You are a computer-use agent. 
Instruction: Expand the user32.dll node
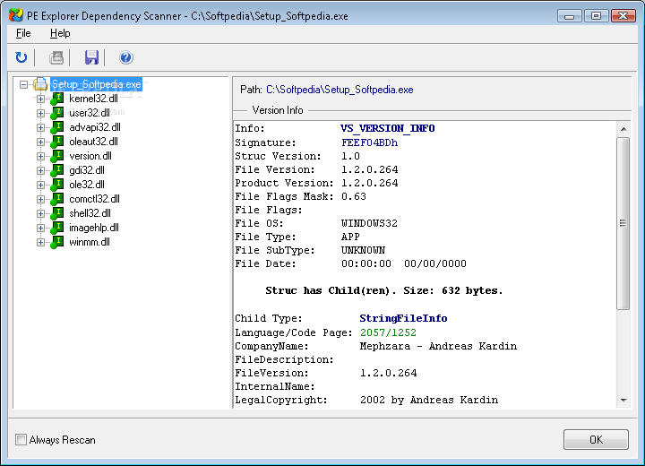[x=40, y=113]
